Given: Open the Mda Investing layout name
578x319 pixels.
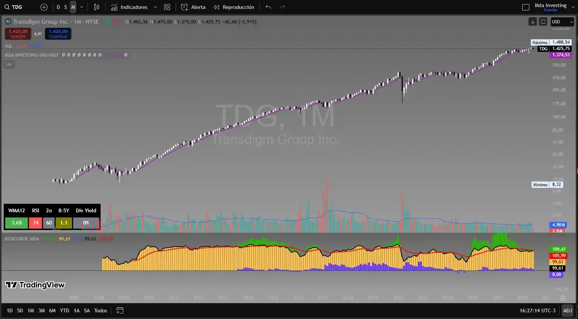Looking at the screenshot, I should point(551,5).
